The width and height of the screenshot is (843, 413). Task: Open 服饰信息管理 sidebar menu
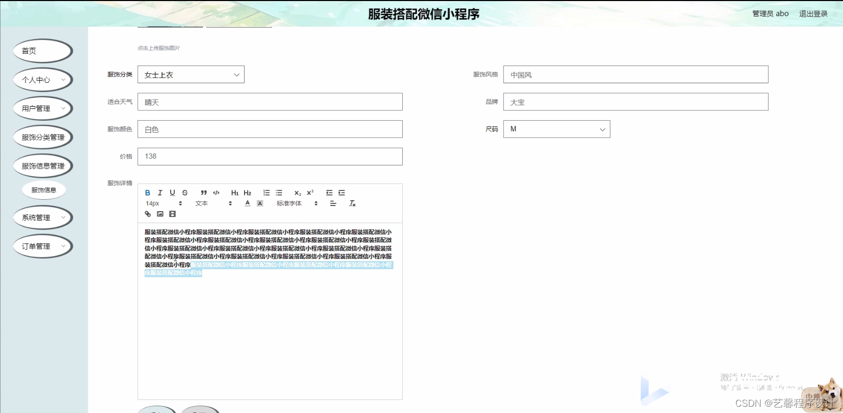(x=43, y=166)
